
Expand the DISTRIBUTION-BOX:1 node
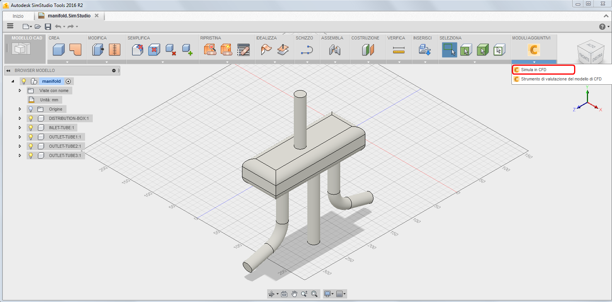(x=20, y=118)
